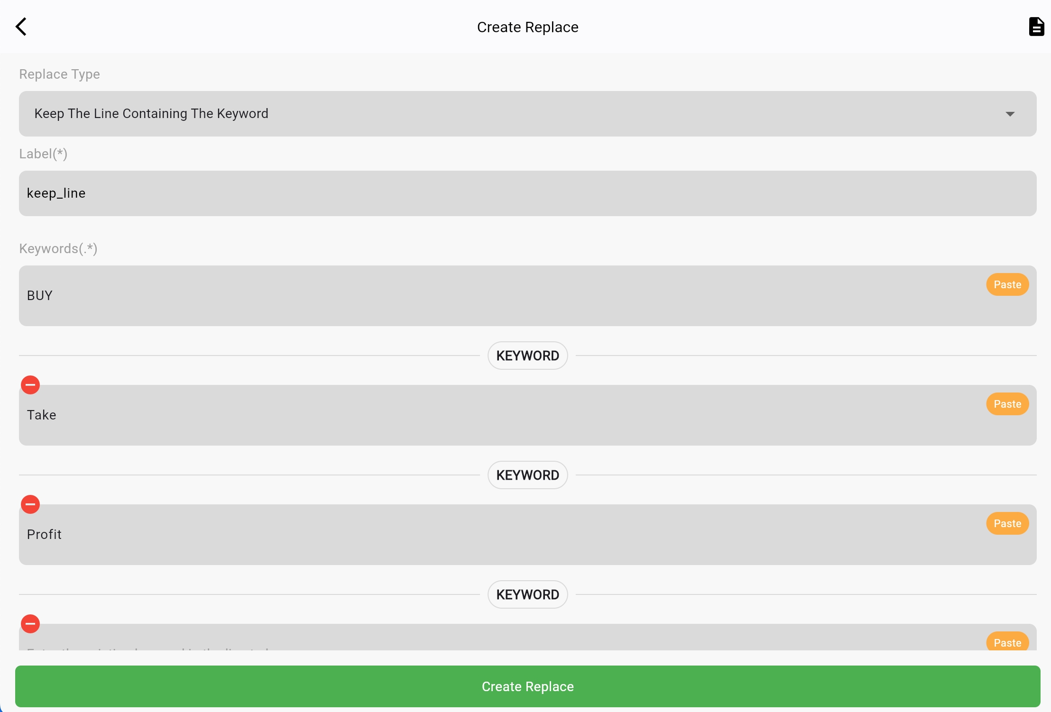
Task: Focus the BUY keyword text field
Action: 474,296
